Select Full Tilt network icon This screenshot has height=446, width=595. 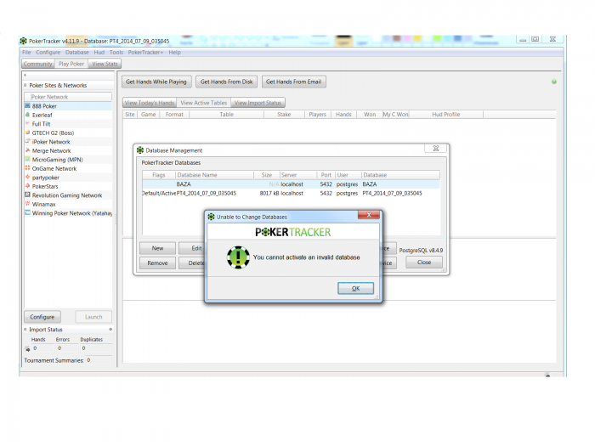(x=27, y=124)
